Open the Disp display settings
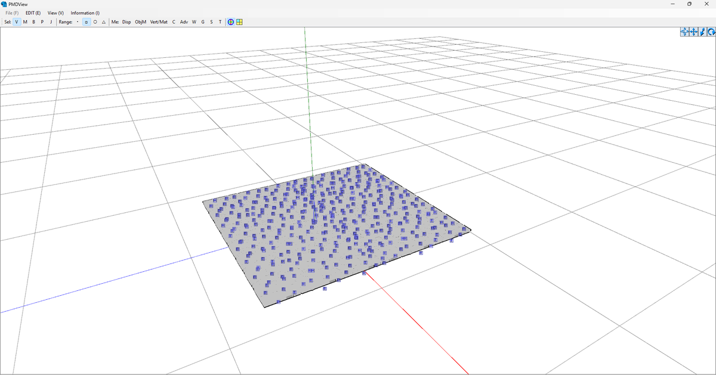The width and height of the screenshot is (716, 375). tap(126, 22)
